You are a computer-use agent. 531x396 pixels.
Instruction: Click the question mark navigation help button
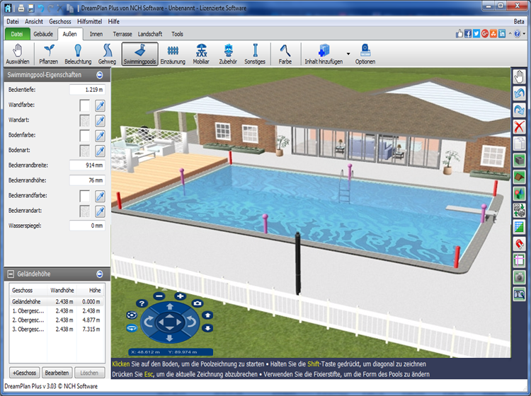(x=142, y=303)
